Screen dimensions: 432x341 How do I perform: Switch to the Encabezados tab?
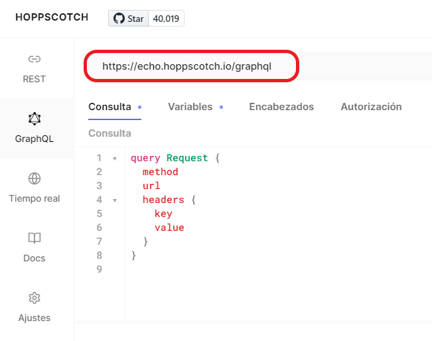pos(281,107)
